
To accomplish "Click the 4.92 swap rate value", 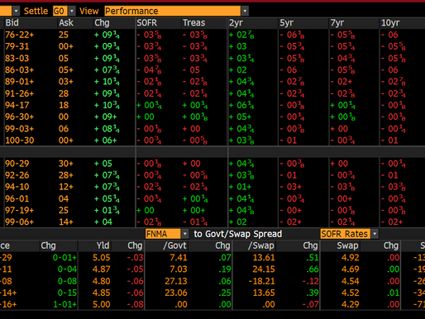I will tap(351, 257).
